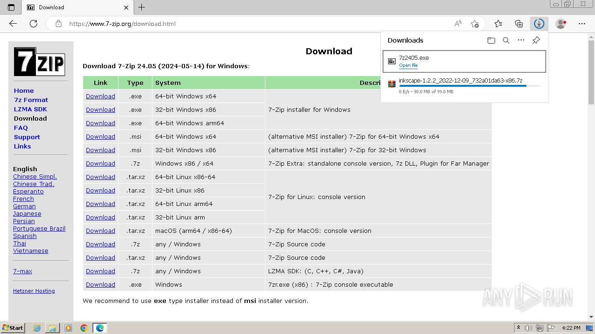Pin the Downloads panel
This screenshot has height=334, width=595.
tap(536, 40)
